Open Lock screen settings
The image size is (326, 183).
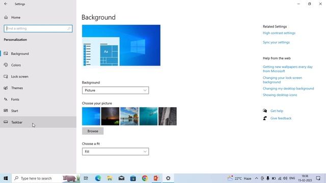click(x=38, y=76)
